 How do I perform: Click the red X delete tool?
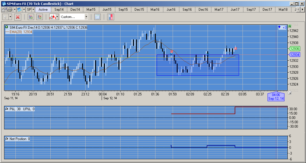pyautogui.click(x=18, y=17)
